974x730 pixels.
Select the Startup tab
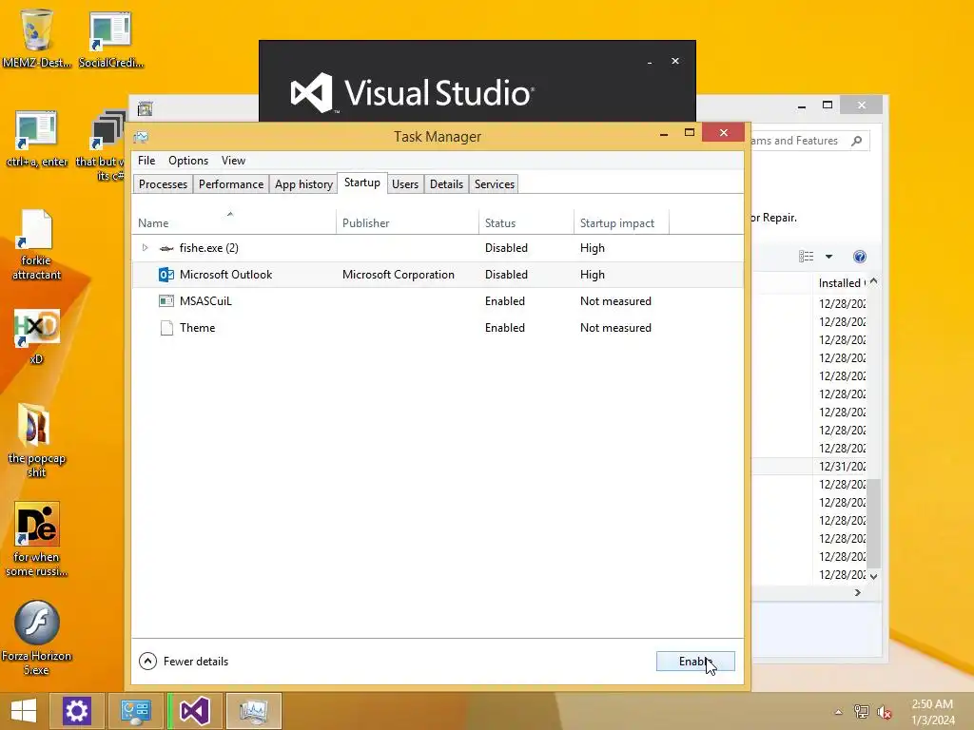362,182
